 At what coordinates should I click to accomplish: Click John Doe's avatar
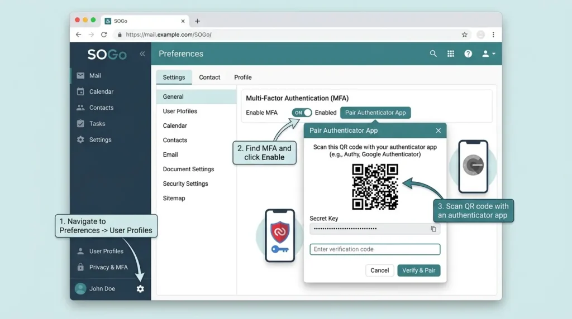pos(80,288)
